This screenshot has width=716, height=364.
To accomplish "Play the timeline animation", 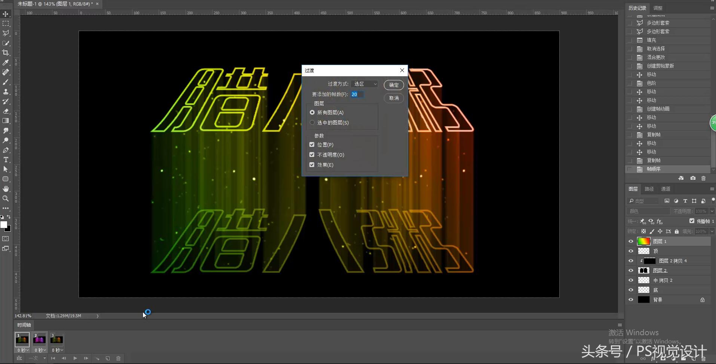I will pos(75,358).
